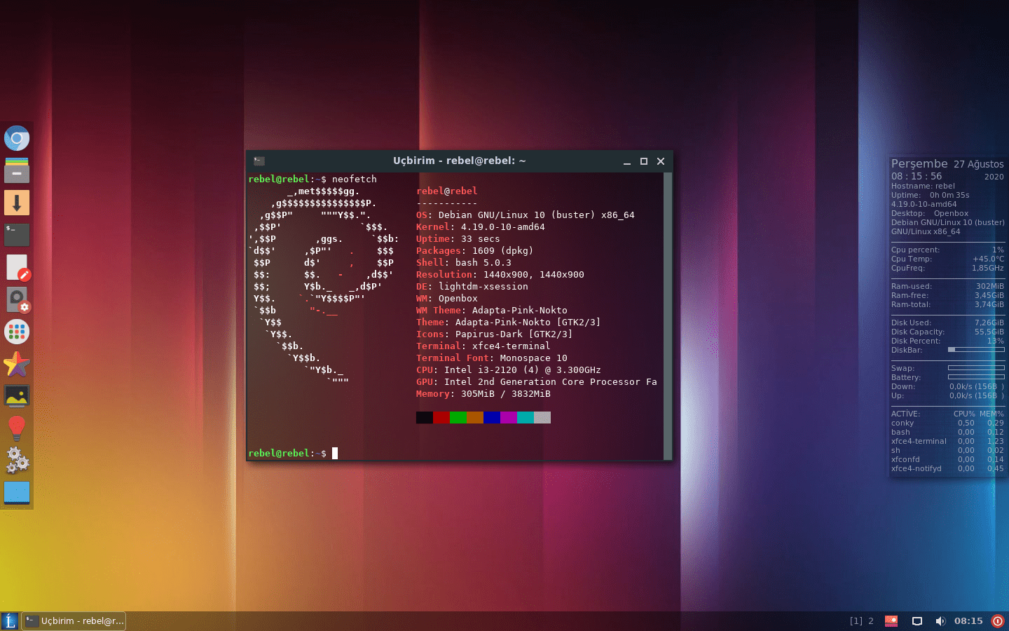Click the Battery bar in Conky widget
This screenshot has height=631, width=1009.
point(976,377)
